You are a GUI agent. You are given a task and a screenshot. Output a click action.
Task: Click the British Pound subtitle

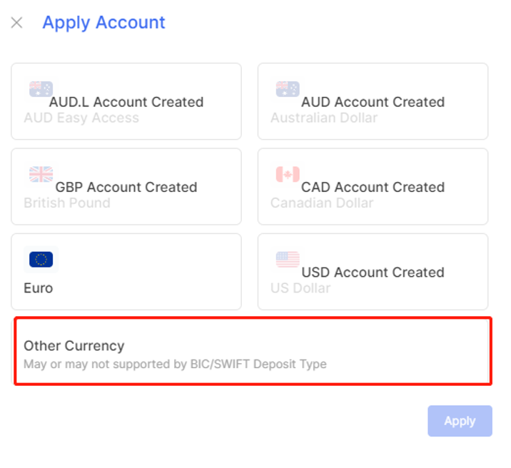tap(67, 203)
